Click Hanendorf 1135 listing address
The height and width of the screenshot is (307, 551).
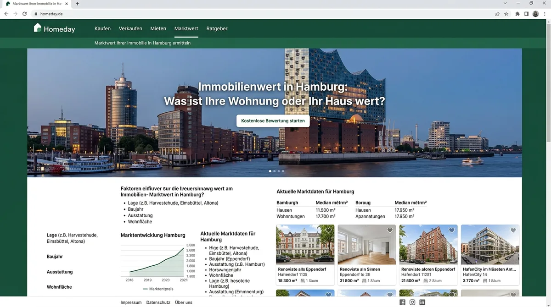[292, 274]
